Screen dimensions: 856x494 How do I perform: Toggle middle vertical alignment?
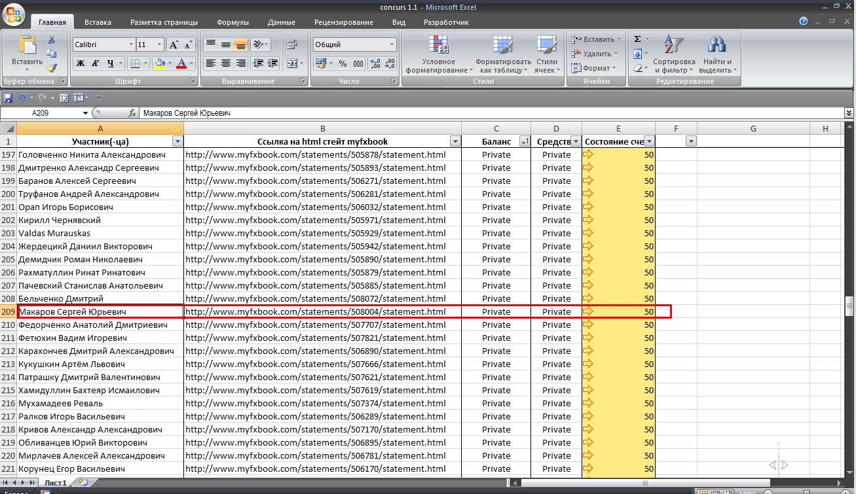[225, 44]
